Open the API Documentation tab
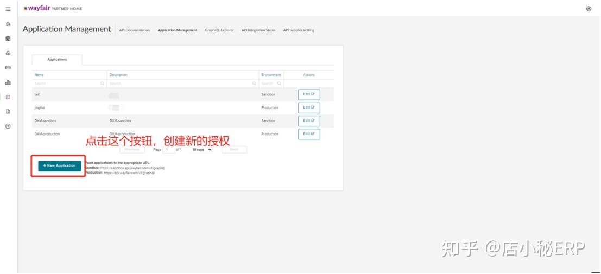The width and height of the screenshot is (601, 274). (135, 30)
